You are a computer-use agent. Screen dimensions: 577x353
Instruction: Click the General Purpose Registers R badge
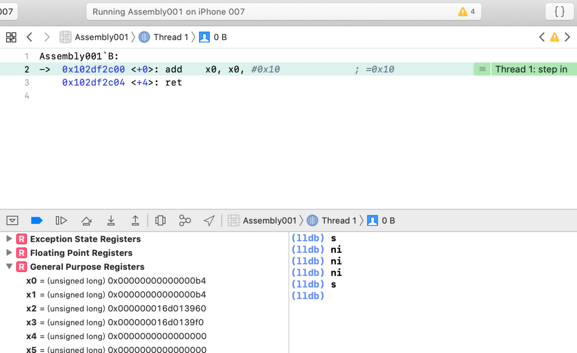coord(21,267)
